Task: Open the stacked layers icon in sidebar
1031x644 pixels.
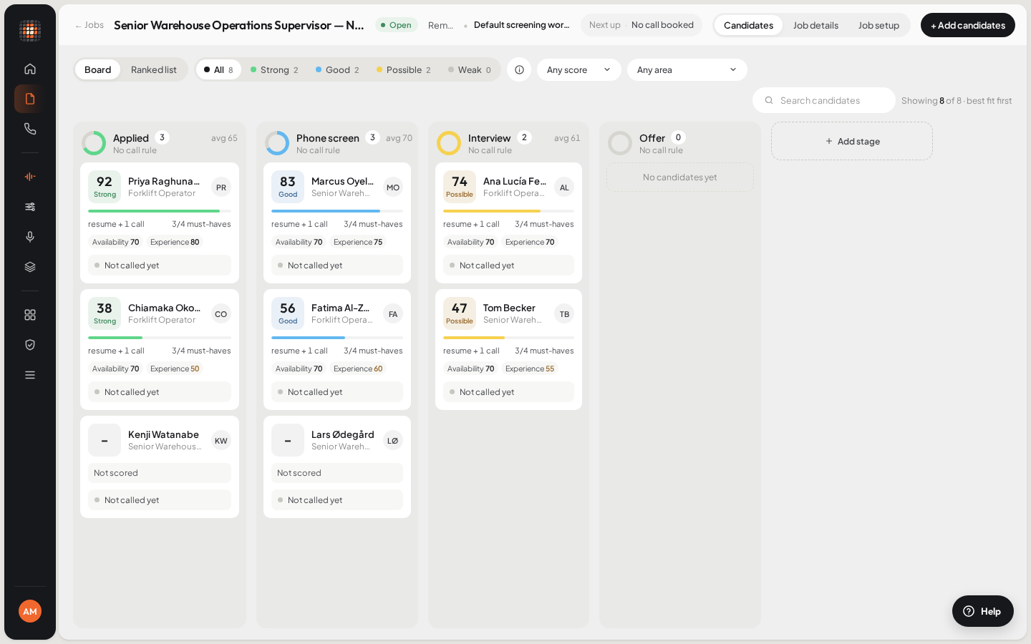Action: [x=30, y=267]
